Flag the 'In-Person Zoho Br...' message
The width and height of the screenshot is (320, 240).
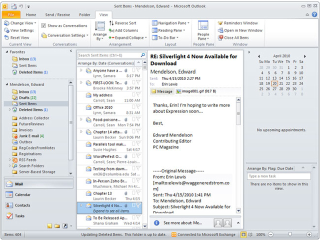(138, 180)
